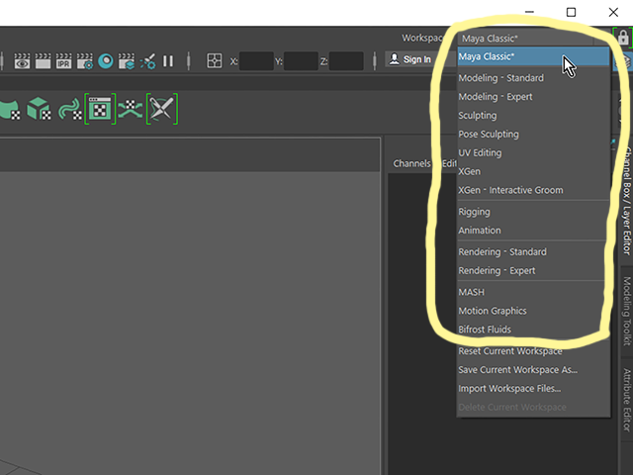Choose the Bifrost Fluids workspace
This screenshot has height=475, width=633.
point(533,330)
